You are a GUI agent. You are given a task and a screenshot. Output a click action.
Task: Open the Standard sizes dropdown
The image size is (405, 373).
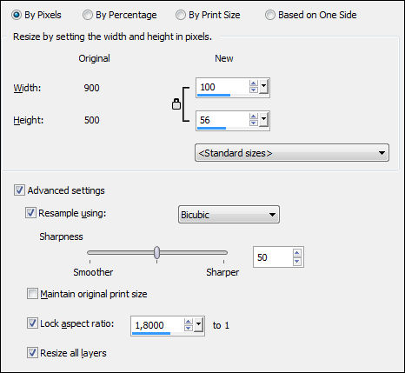click(292, 153)
